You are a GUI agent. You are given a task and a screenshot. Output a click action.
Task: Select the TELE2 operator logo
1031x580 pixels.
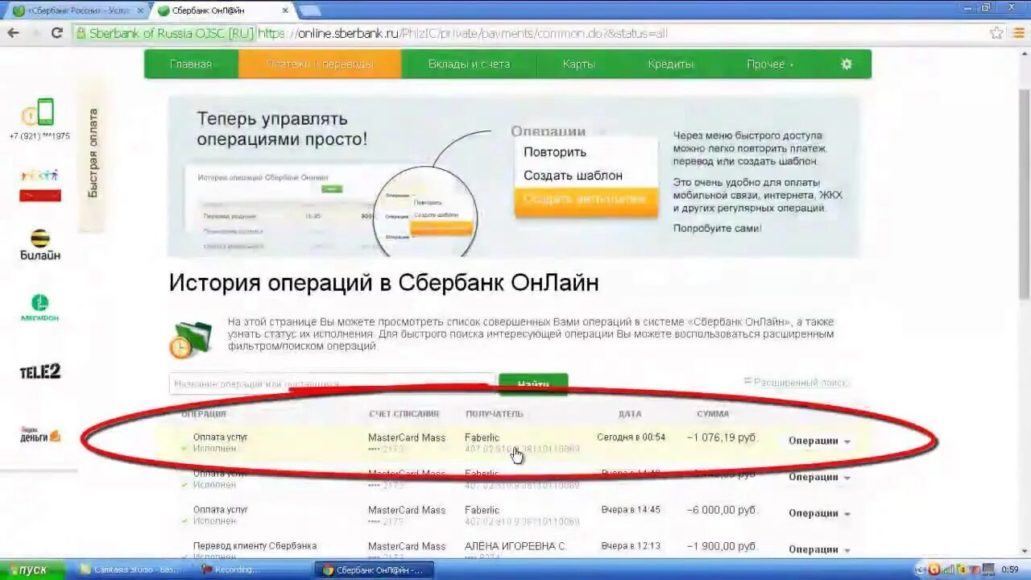click(x=39, y=371)
